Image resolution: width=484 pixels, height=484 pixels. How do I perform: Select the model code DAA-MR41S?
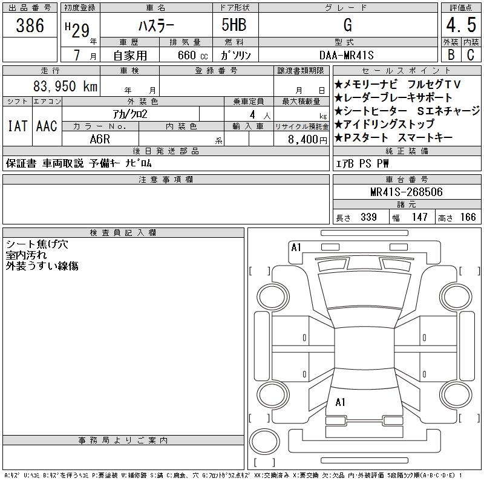pyautogui.click(x=346, y=55)
